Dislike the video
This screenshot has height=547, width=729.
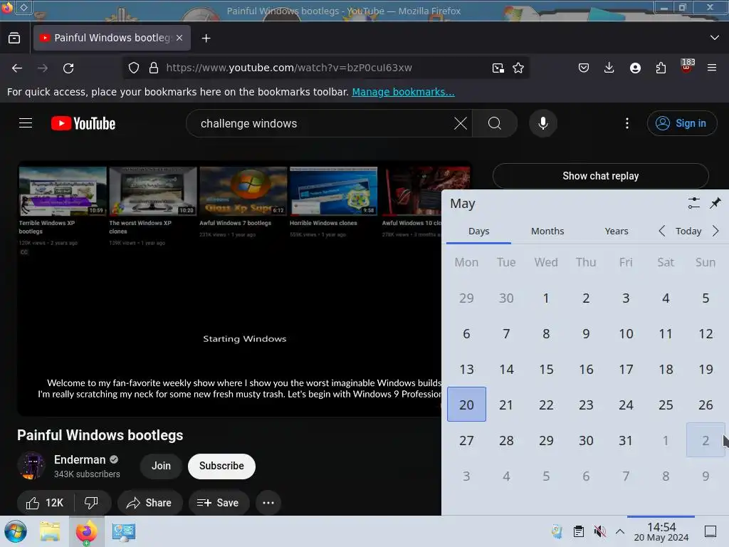point(91,503)
